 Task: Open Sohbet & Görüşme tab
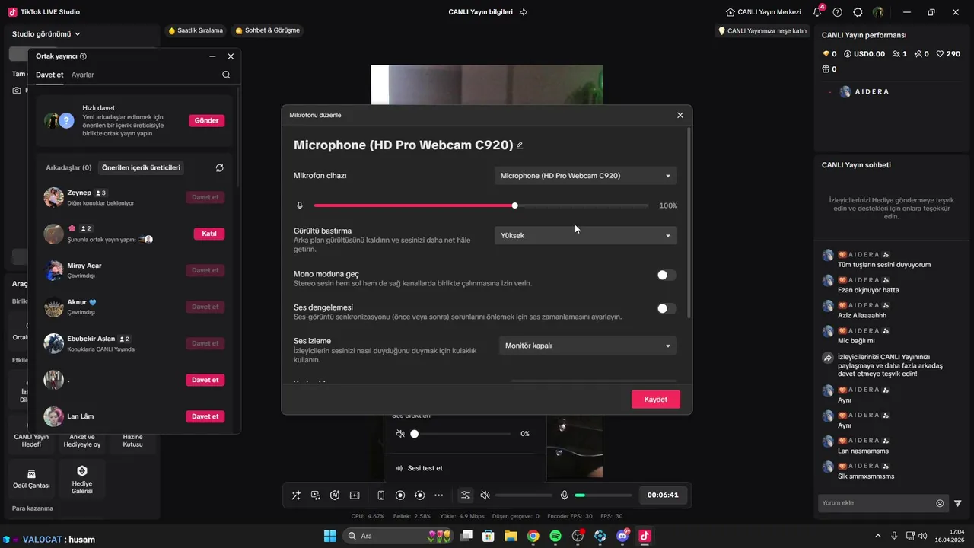pos(268,30)
